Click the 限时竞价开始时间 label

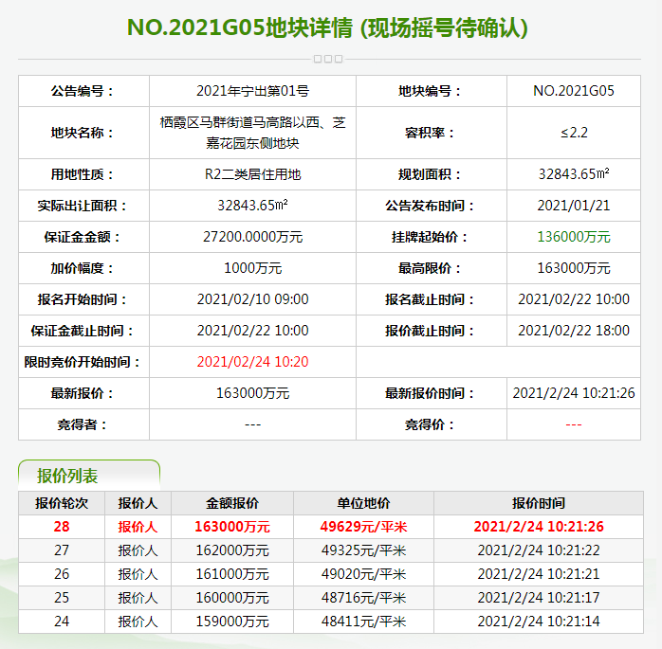tap(83, 361)
